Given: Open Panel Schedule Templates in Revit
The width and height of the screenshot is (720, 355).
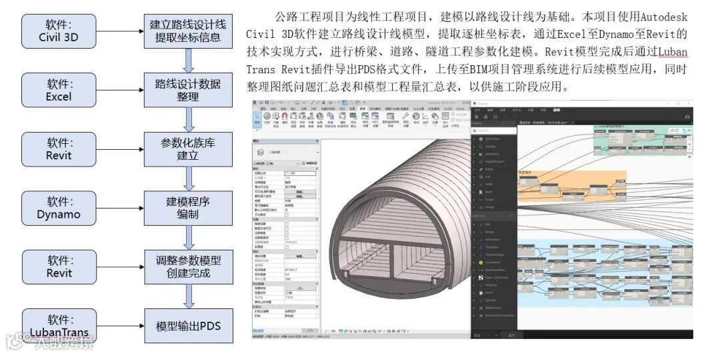Looking at the screenshot, I should (x=390, y=120).
